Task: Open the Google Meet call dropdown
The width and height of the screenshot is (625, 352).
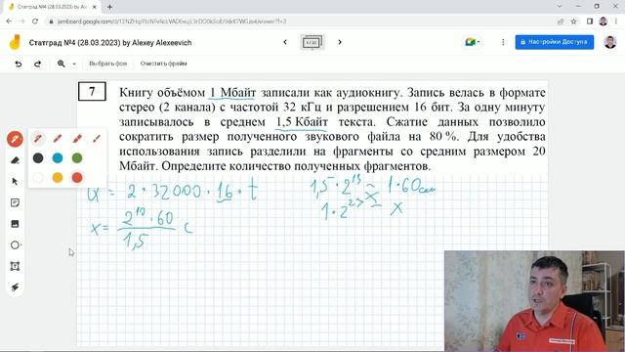Action: click(473, 42)
